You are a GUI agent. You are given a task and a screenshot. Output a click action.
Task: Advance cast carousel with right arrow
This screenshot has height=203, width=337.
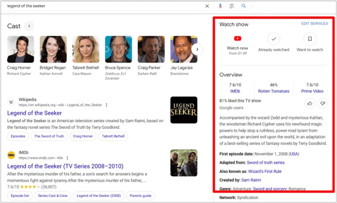pos(197,49)
